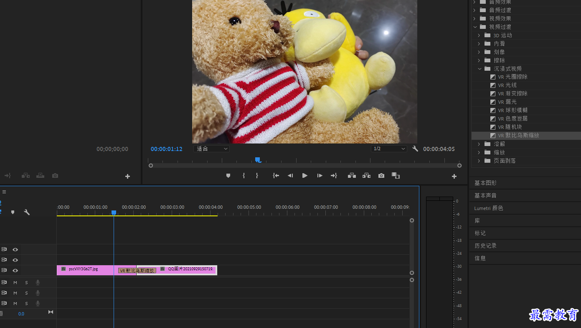Viewport: 581px width, 328px height.
Task: Open timeline display settings wrench
Action: [27, 213]
